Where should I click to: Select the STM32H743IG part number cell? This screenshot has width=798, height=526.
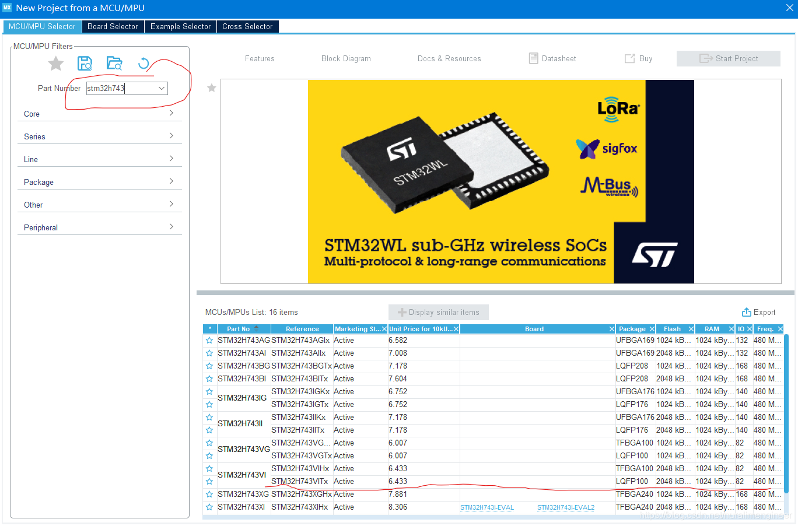(244, 398)
